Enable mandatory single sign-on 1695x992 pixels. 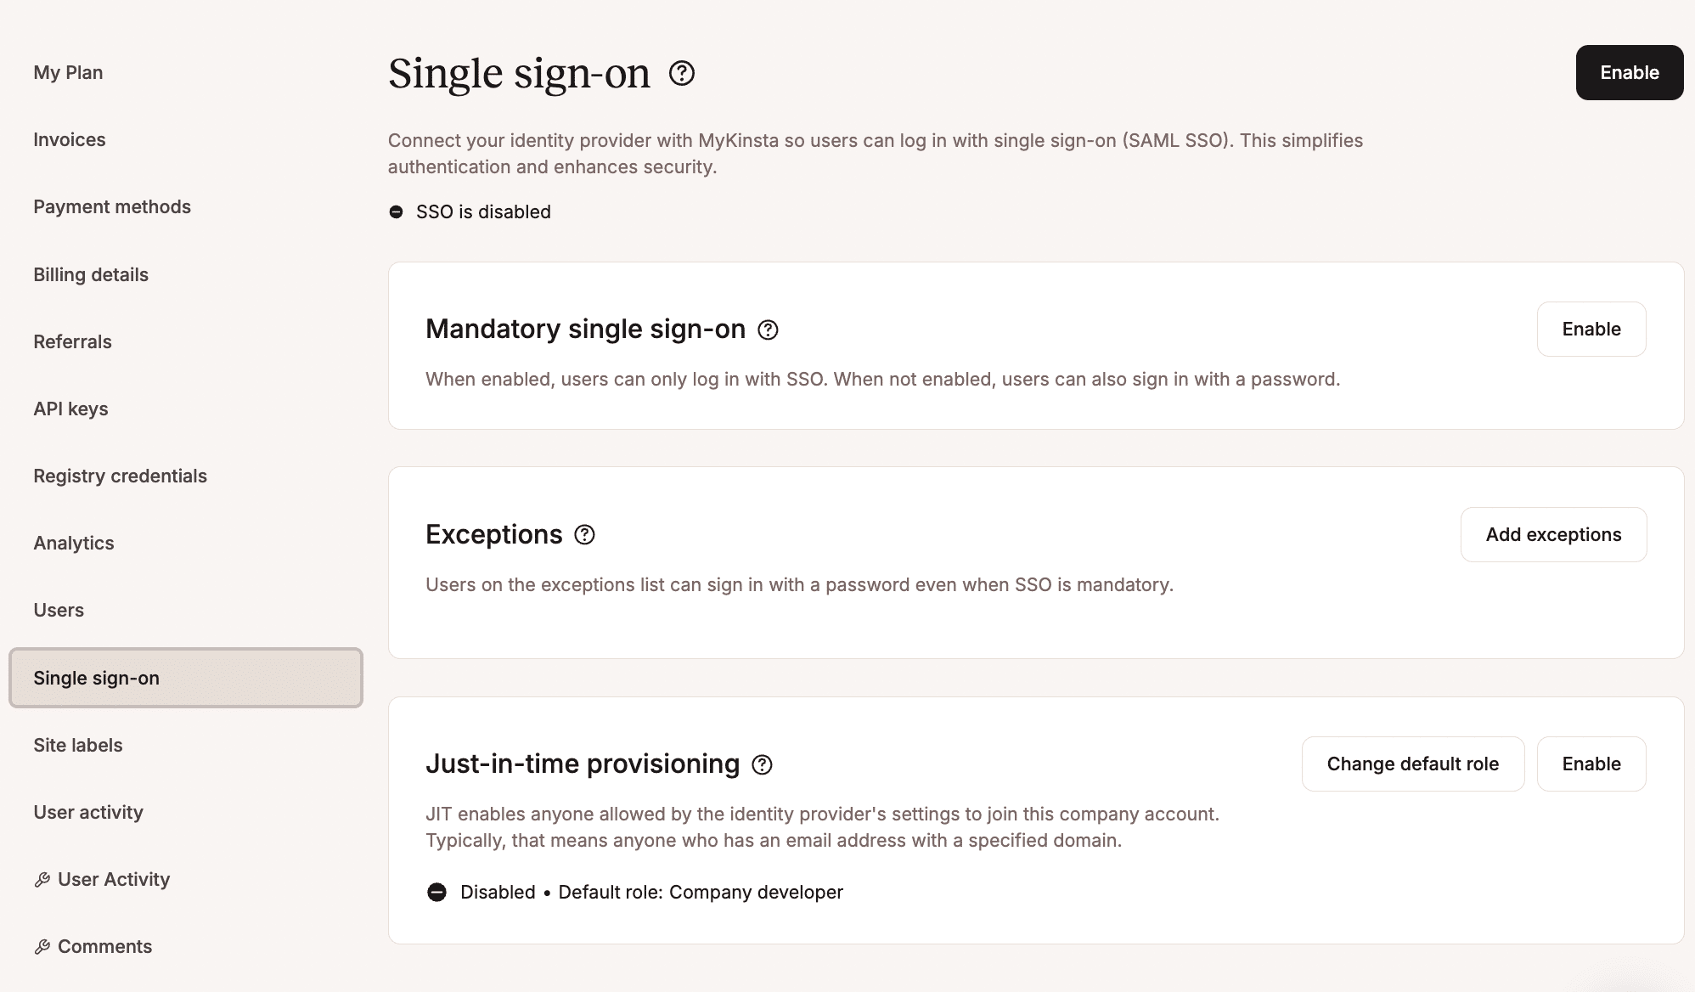pos(1591,329)
